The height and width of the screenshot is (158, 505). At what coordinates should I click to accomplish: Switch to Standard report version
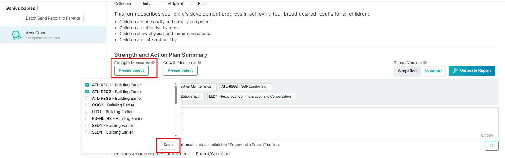point(433,71)
